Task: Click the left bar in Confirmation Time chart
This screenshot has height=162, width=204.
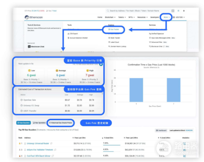Action: coord(136,90)
